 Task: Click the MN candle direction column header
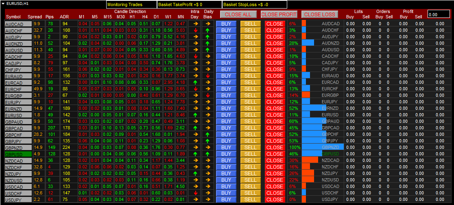point(180,17)
